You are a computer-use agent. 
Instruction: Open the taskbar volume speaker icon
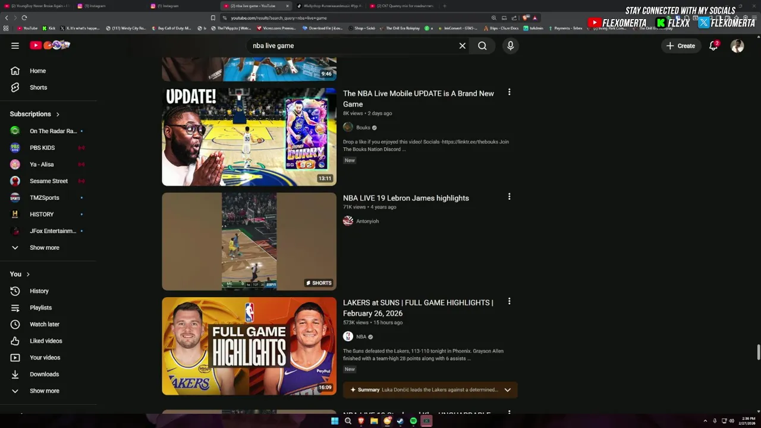point(731,421)
